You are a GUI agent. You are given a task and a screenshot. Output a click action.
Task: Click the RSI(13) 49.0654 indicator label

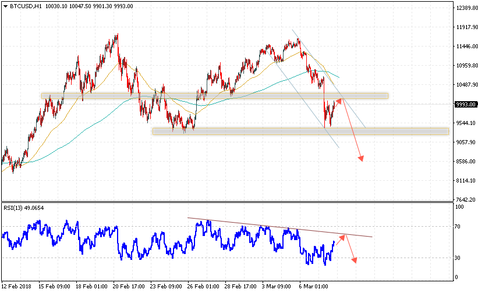[23, 208]
